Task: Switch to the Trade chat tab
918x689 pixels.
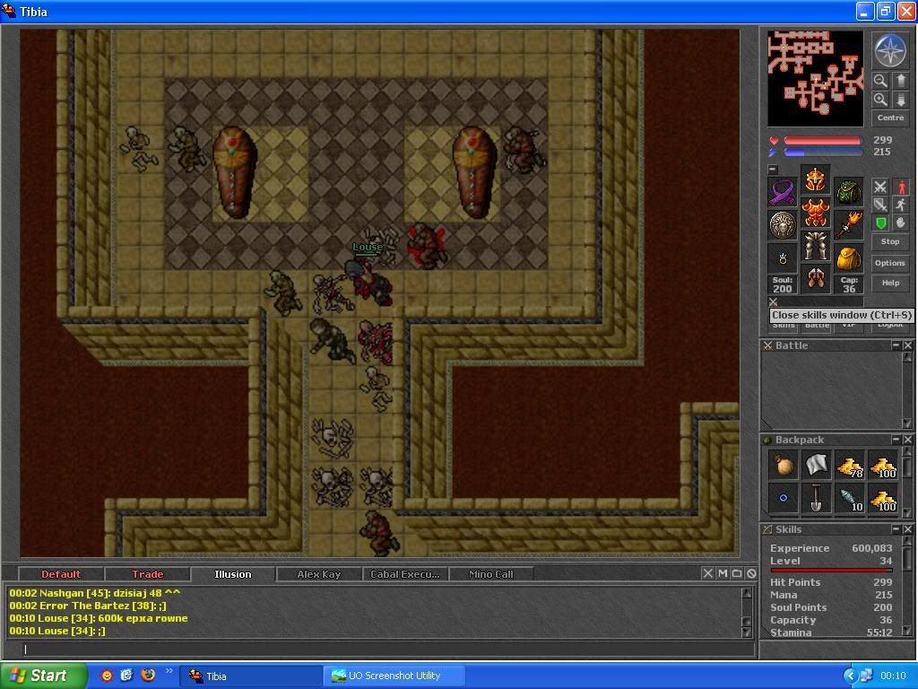Action: click(148, 574)
